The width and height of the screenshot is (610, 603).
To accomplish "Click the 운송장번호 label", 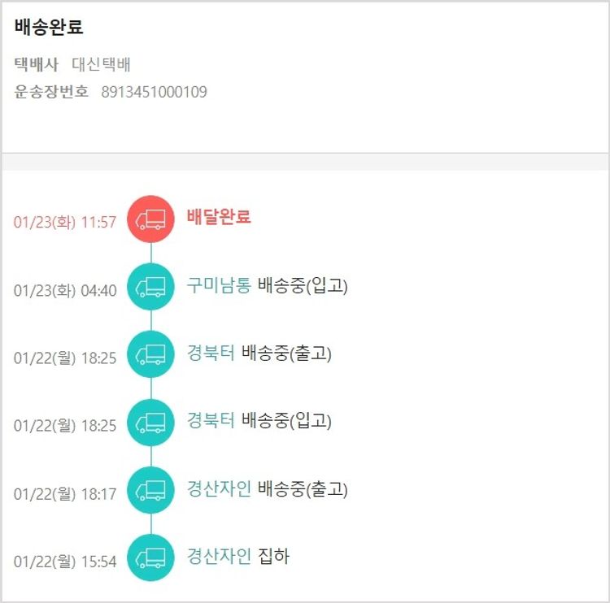I will click(51, 92).
